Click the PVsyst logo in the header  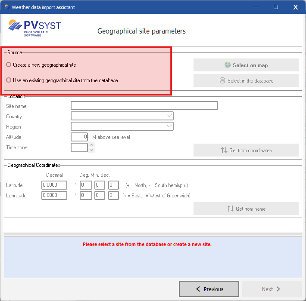[x=34, y=27]
